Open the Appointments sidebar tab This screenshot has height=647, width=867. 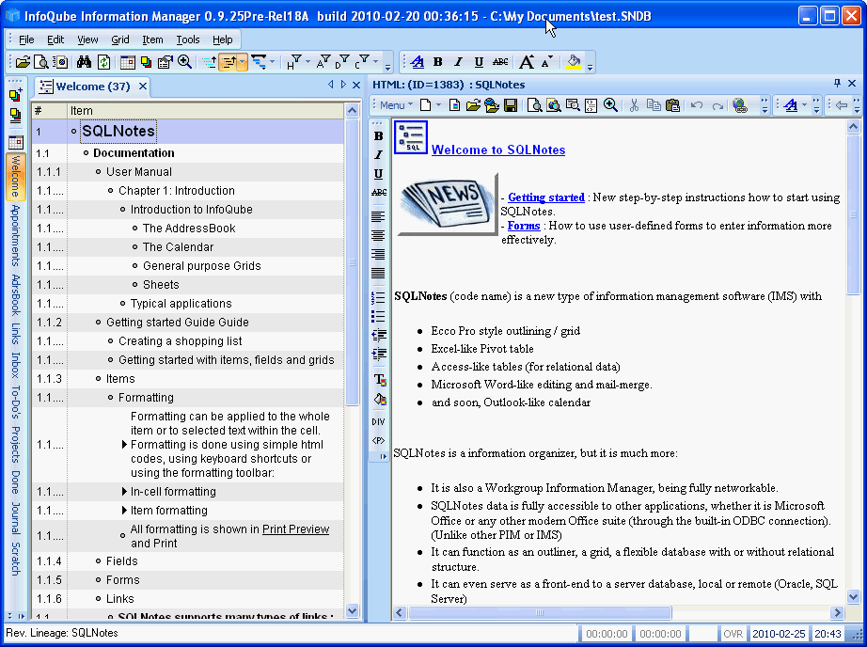[x=15, y=236]
